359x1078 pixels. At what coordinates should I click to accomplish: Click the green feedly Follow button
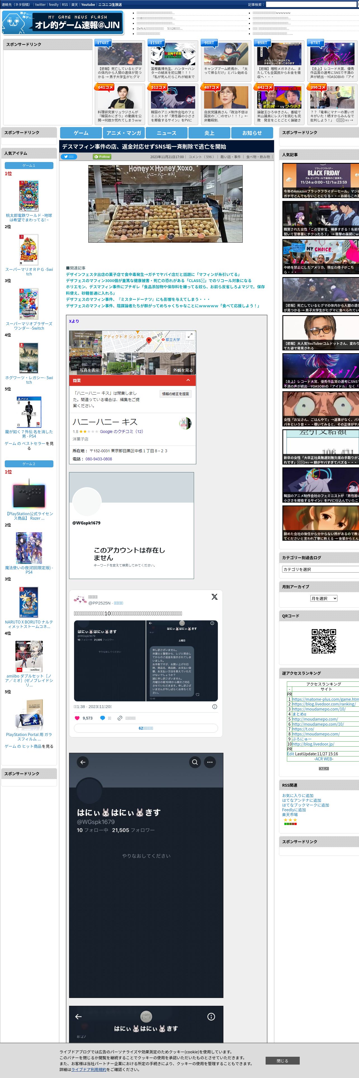point(102,156)
